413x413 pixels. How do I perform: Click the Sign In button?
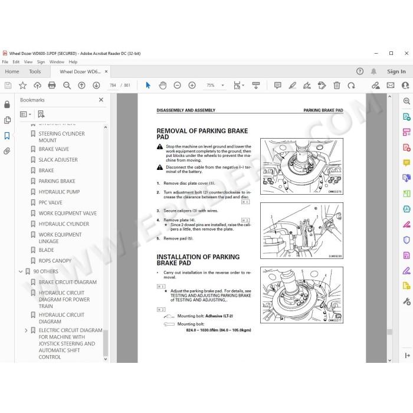pos(396,71)
